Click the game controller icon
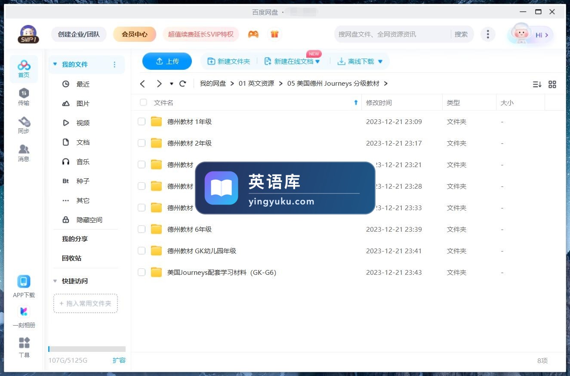The image size is (570, 376). (x=253, y=34)
